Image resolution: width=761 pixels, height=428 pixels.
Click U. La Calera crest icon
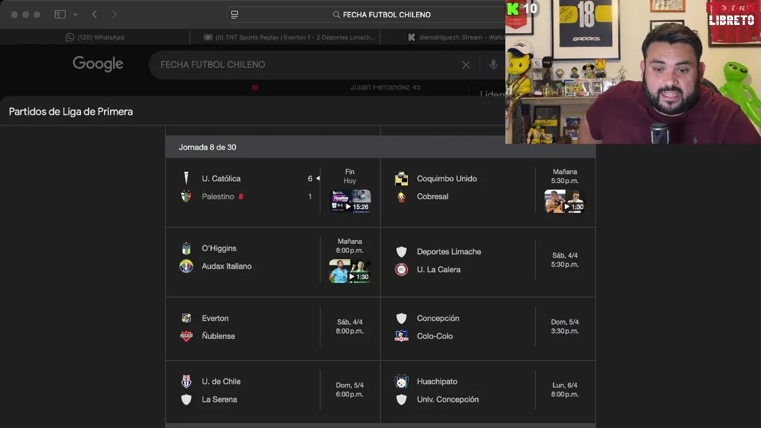[401, 269]
